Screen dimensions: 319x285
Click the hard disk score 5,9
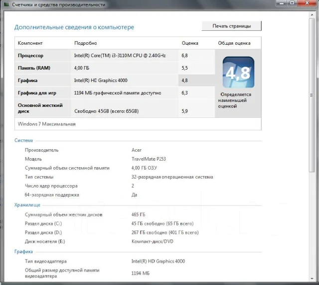tap(184, 111)
